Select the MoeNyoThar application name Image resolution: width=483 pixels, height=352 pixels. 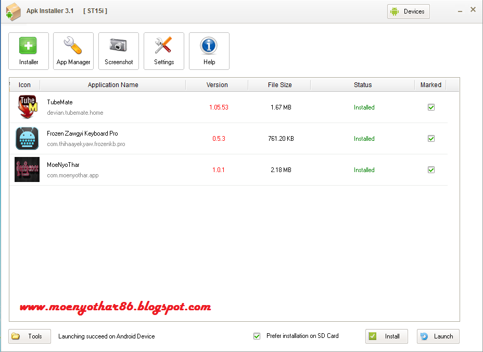[63, 165]
